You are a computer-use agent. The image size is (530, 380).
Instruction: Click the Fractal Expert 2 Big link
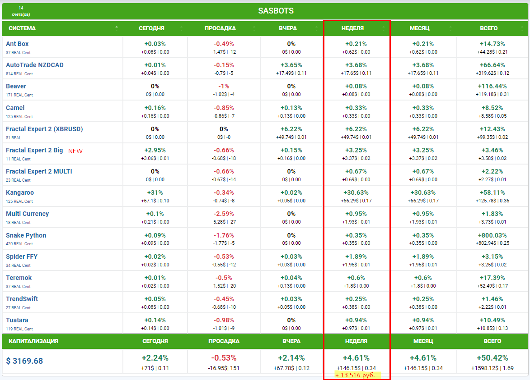coord(34,150)
